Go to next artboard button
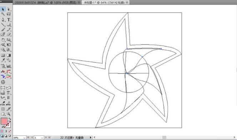This screenshot has height=140, width=237. pos(46,137)
